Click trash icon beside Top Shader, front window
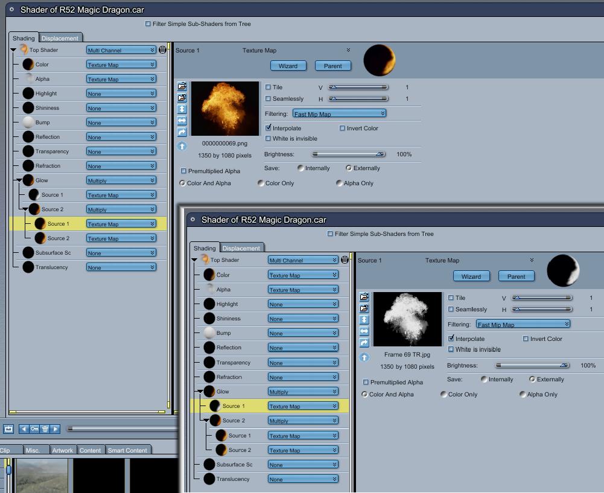The height and width of the screenshot is (493, 604). [345, 260]
